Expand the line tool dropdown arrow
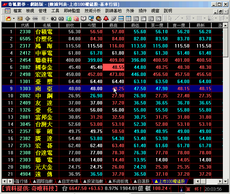Image resolution: width=230 pixels, height=194 pixels. click(182, 18)
